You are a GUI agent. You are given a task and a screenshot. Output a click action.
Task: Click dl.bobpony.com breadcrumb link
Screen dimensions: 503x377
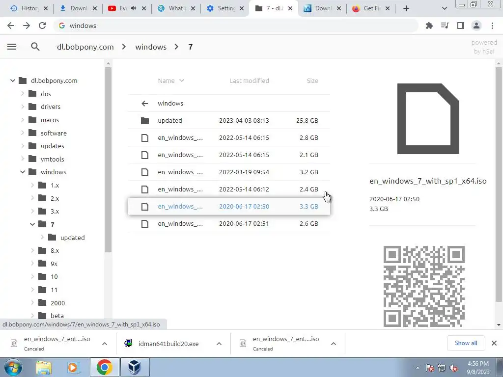tap(85, 47)
